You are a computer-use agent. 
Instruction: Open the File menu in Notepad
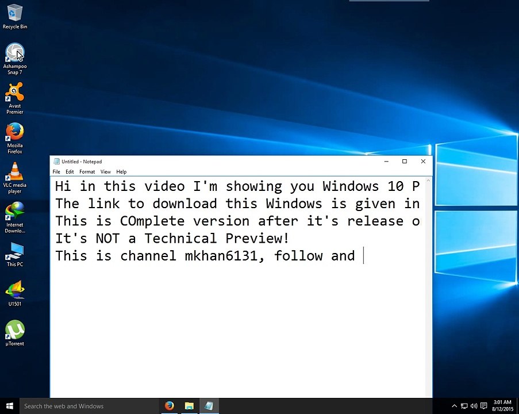pyautogui.click(x=56, y=172)
